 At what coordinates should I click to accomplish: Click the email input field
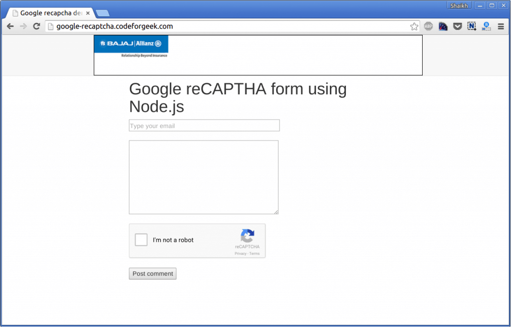[x=204, y=125]
